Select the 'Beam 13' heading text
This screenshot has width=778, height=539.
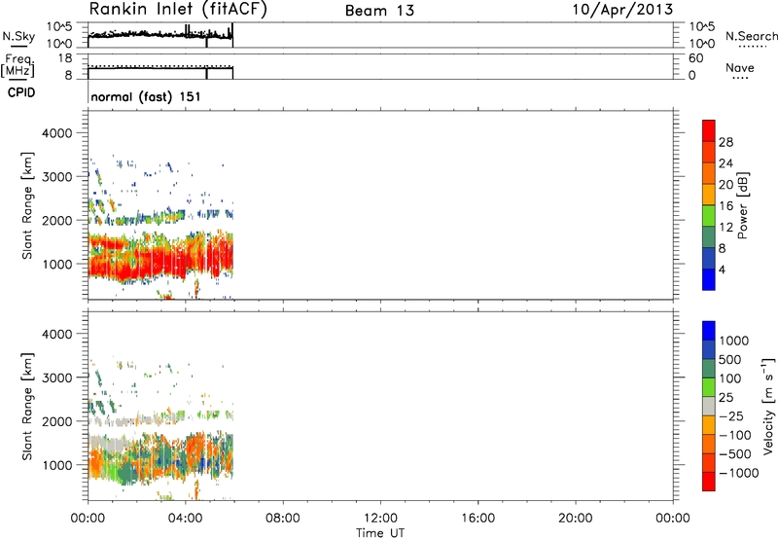pyautogui.click(x=379, y=11)
